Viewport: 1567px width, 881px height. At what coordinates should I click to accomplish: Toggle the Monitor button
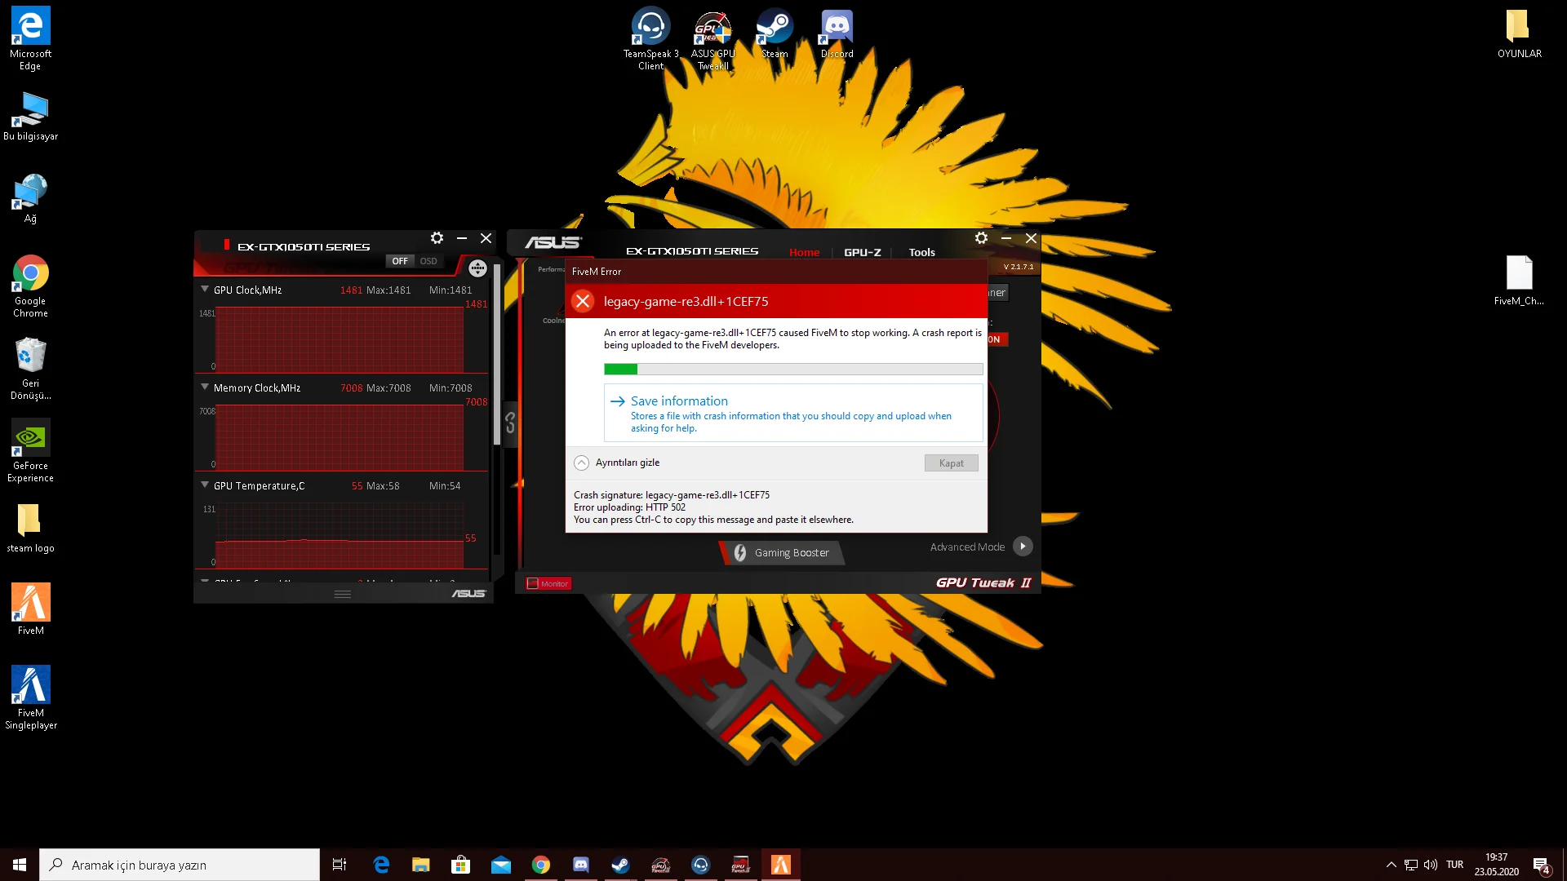[548, 583]
